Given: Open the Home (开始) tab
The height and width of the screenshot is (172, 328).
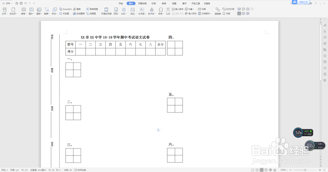Looking at the screenshot, I should (x=121, y=3).
